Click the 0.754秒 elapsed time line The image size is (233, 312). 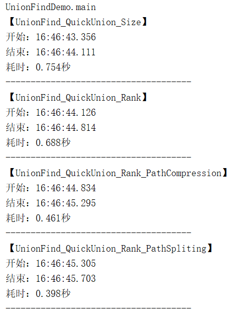tap(38, 67)
